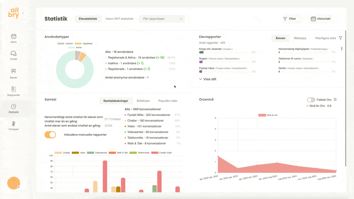Expand Visa allt in Elevrapporter

[208, 79]
